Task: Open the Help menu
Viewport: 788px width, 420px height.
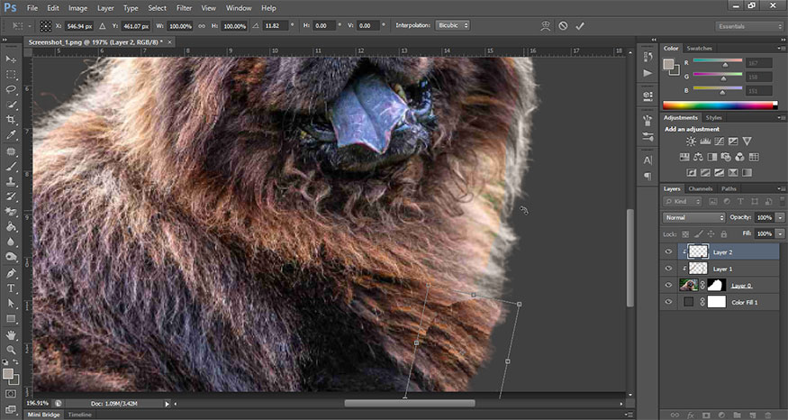Action: [268, 8]
